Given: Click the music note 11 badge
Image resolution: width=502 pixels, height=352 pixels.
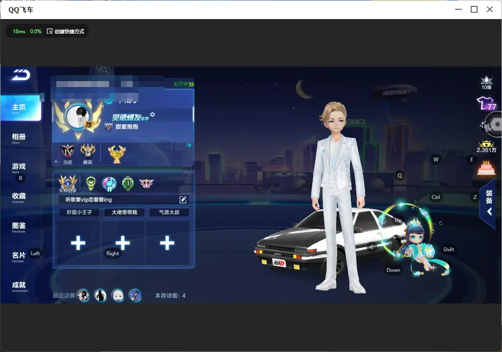Looking at the screenshot, I should click(109, 184).
